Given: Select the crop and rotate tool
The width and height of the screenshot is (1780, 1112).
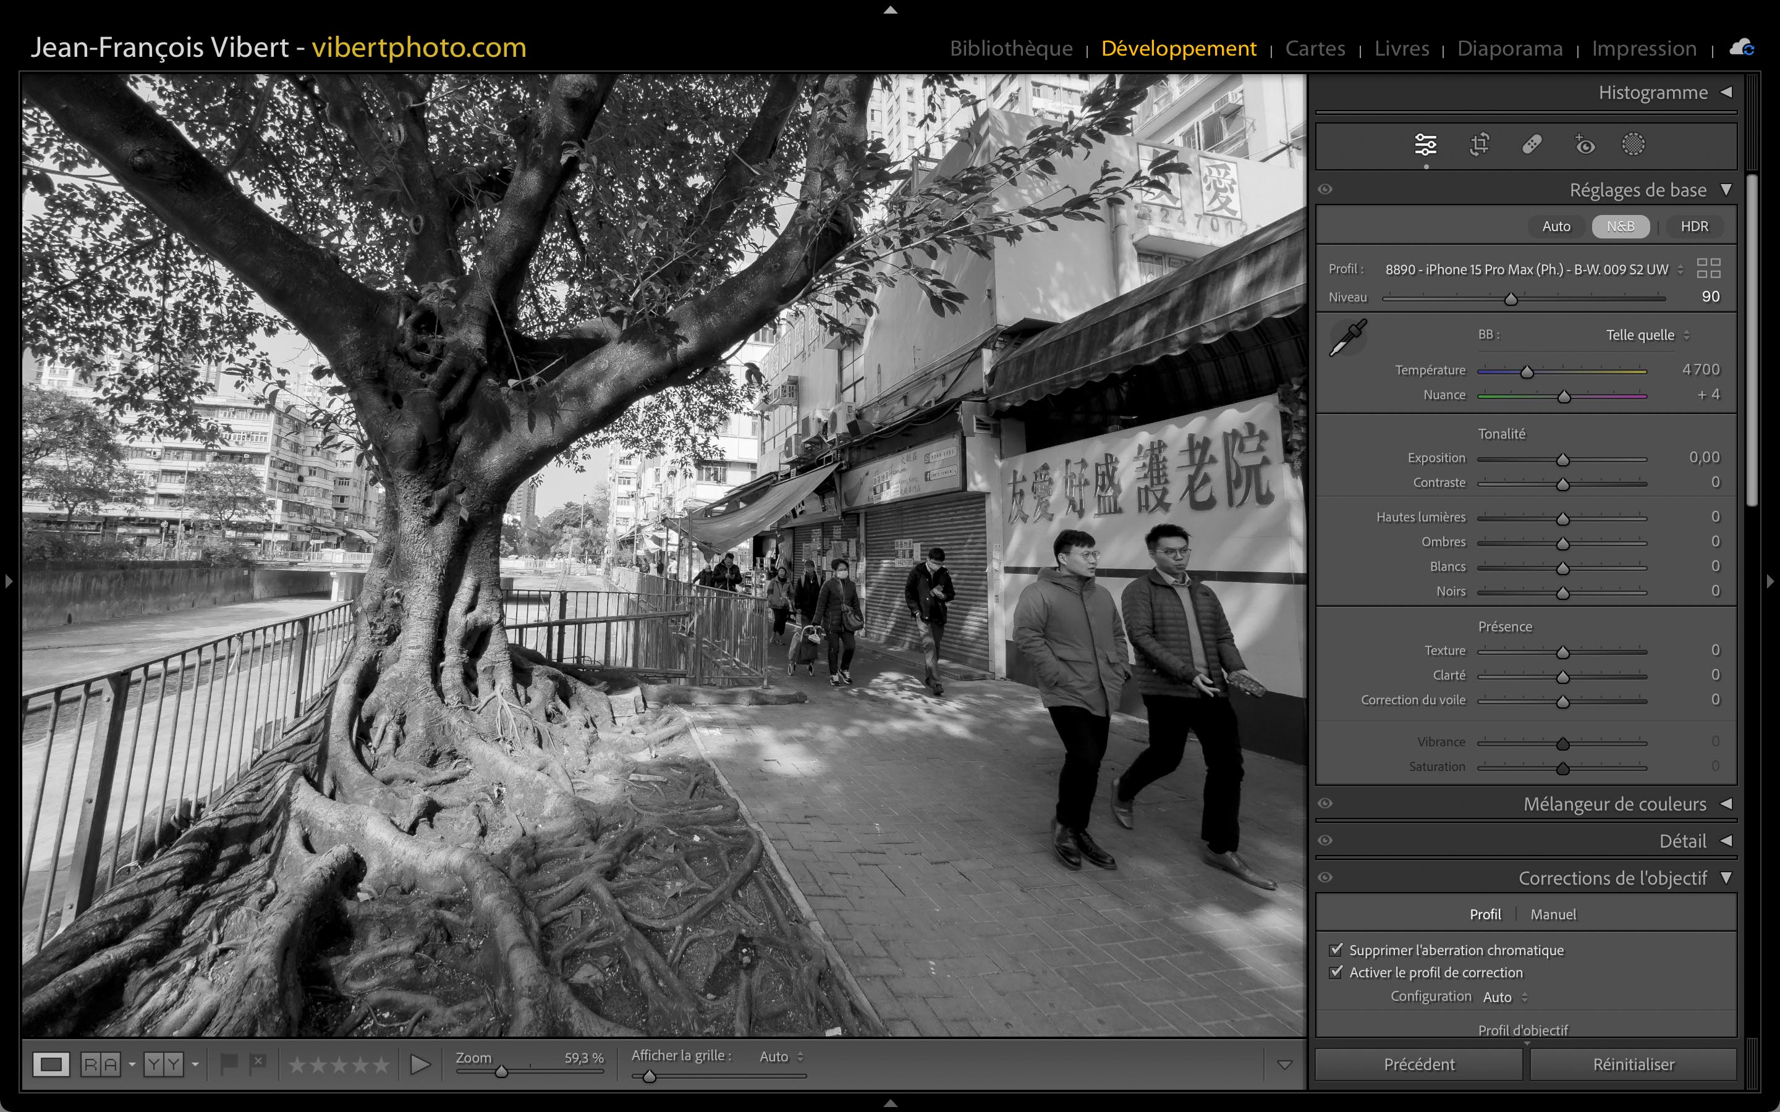Looking at the screenshot, I should (x=1479, y=144).
